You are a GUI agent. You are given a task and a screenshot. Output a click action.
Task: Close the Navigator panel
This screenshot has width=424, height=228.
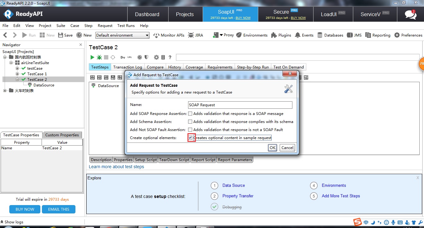coord(81,45)
